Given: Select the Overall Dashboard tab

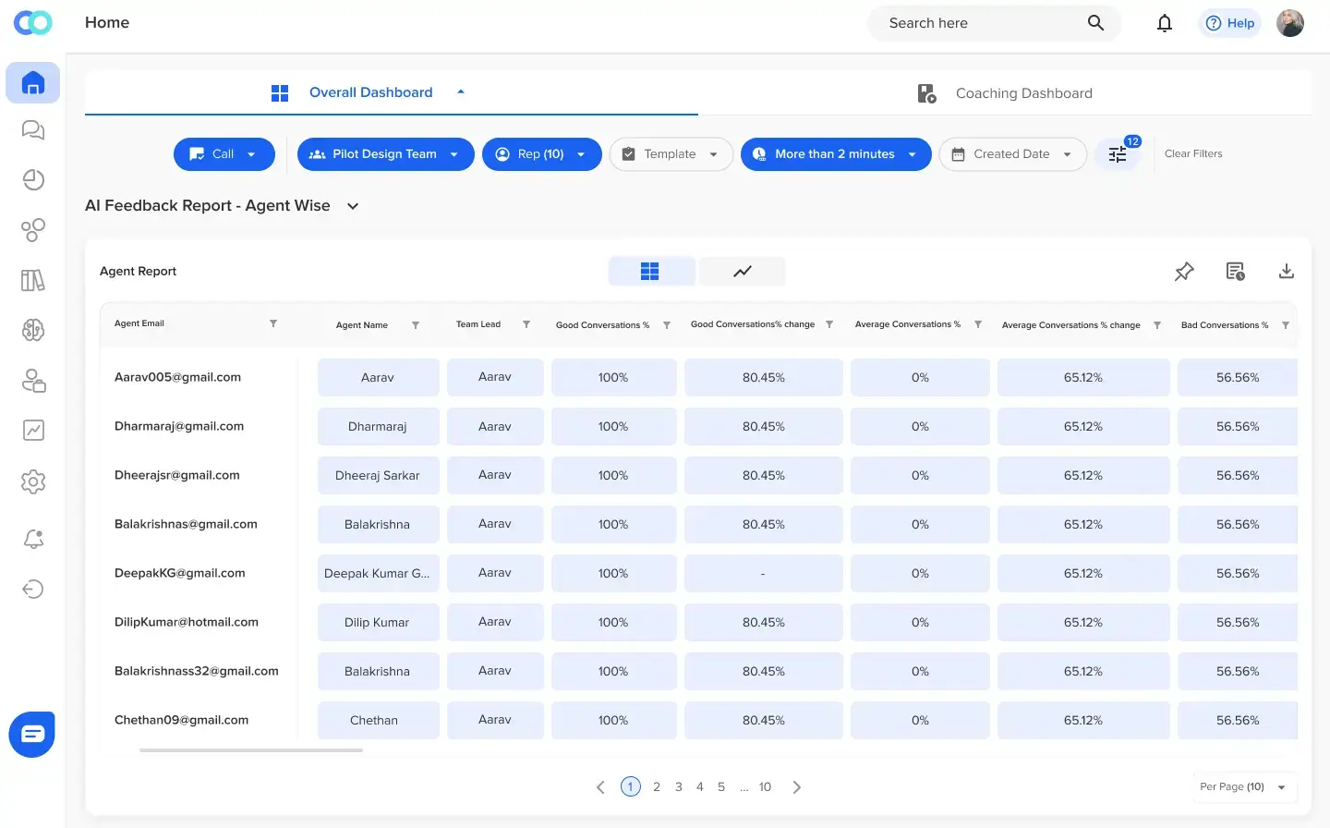Looking at the screenshot, I should point(370,92).
